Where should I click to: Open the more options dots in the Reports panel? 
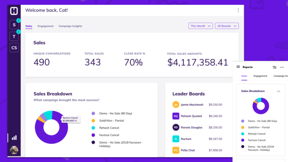click(x=282, y=67)
